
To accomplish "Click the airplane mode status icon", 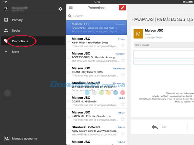I will (2, 2).
